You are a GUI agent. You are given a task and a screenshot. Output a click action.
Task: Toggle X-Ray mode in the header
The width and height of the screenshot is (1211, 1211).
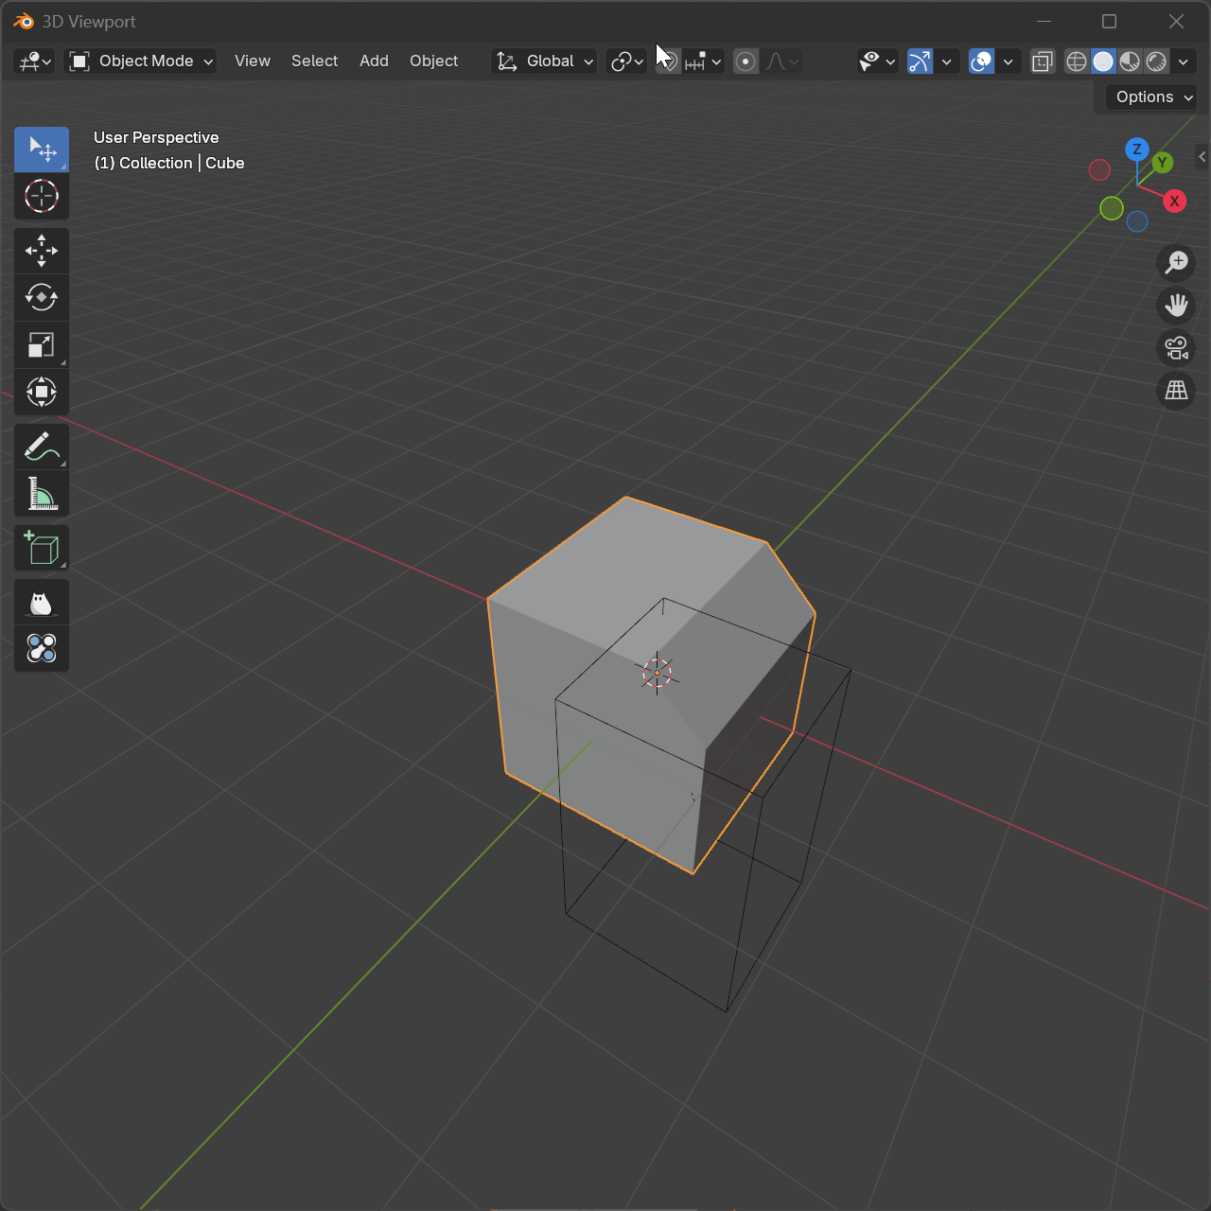click(1042, 61)
